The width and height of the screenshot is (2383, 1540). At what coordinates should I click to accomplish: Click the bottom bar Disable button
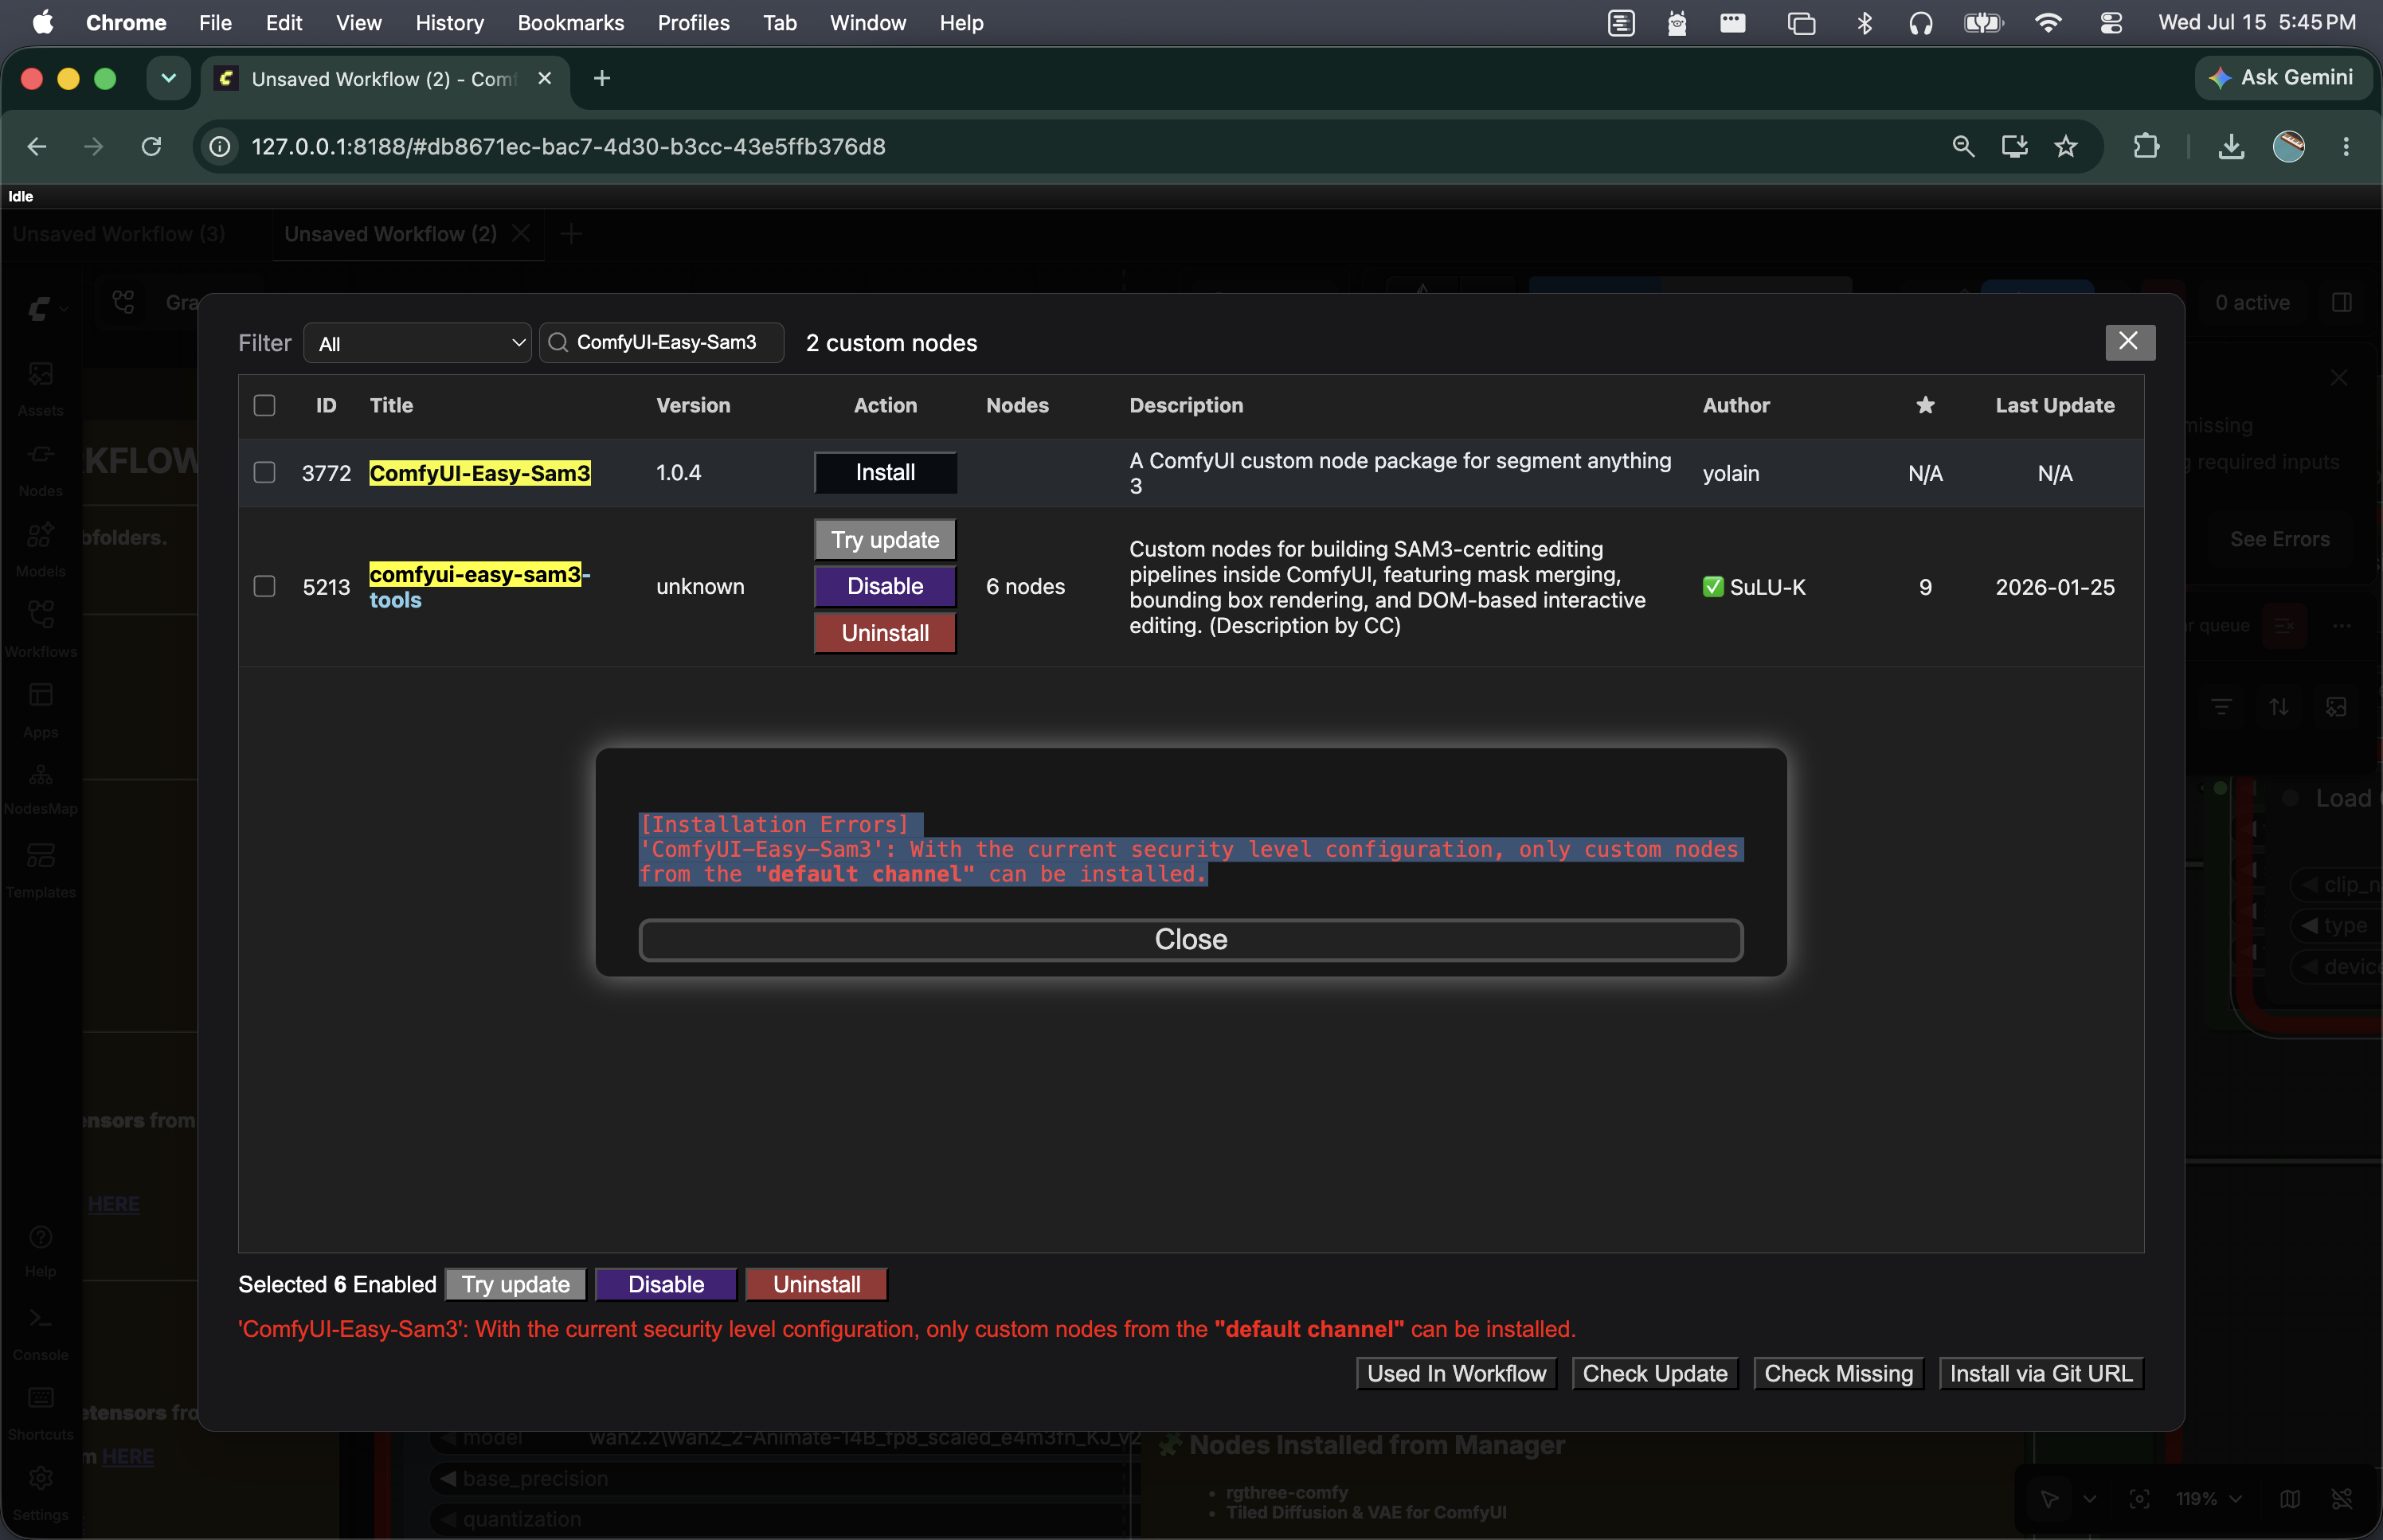[666, 1284]
